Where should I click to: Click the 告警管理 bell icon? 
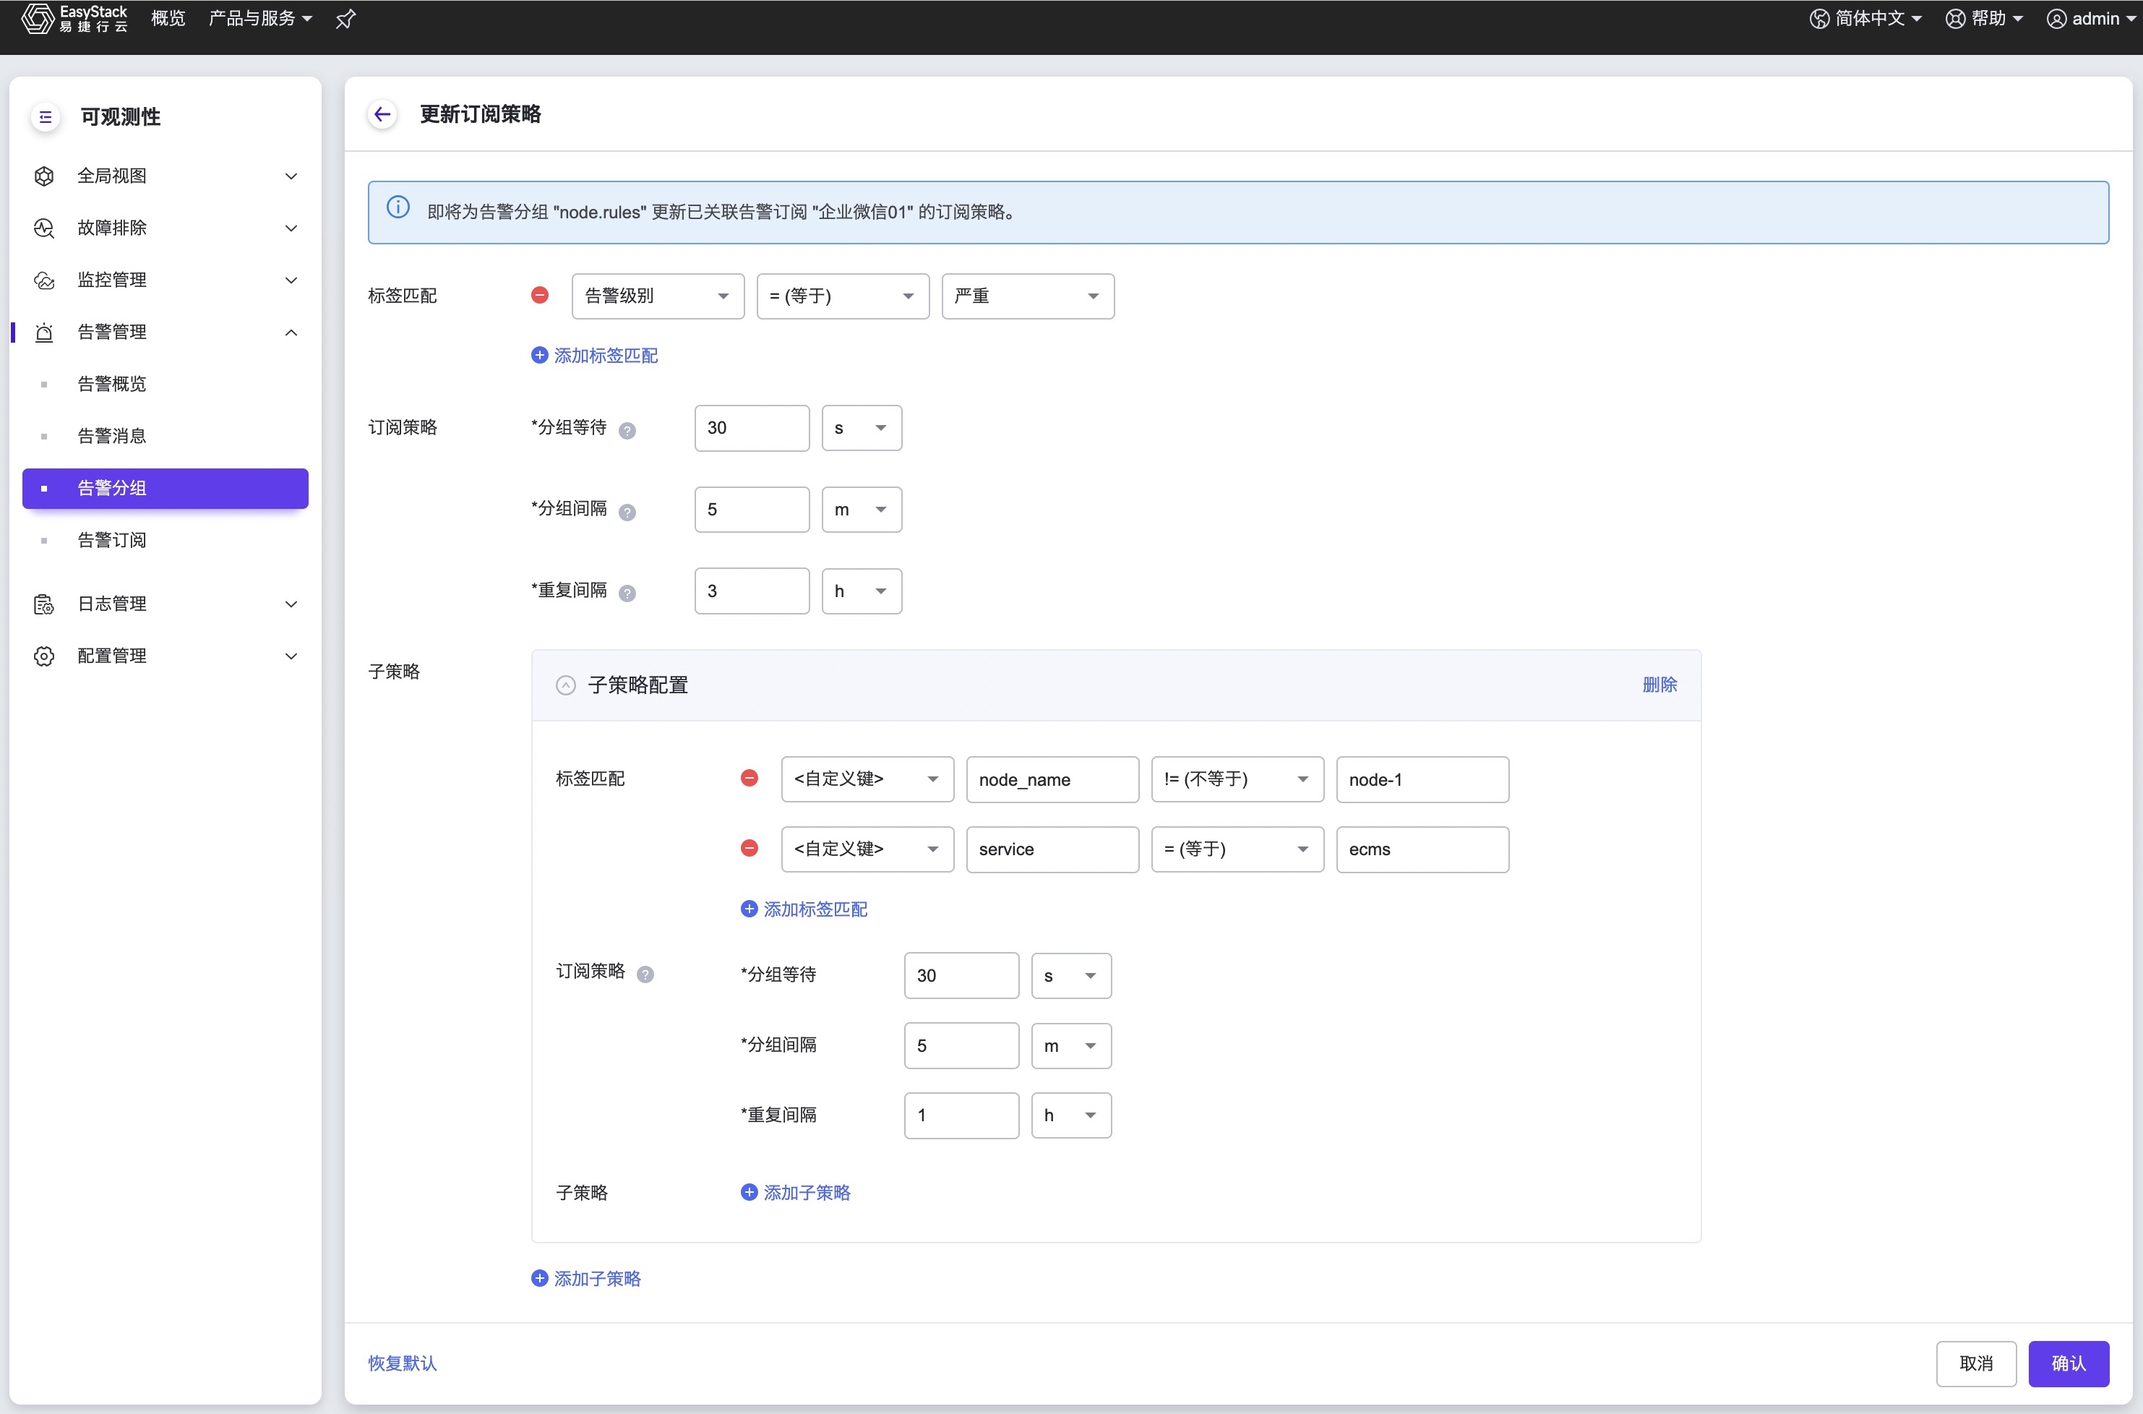click(x=43, y=333)
